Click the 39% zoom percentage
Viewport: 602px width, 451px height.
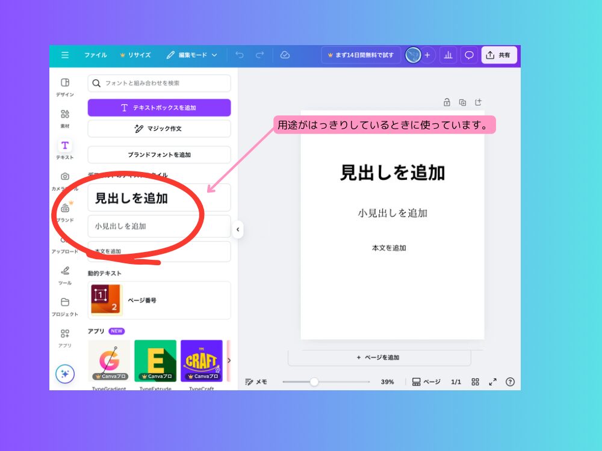(x=387, y=382)
